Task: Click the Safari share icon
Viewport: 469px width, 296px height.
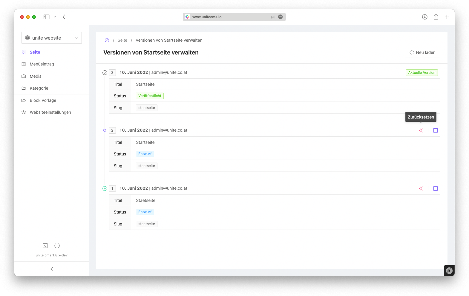Action: pyautogui.click(x=436, y=17)
